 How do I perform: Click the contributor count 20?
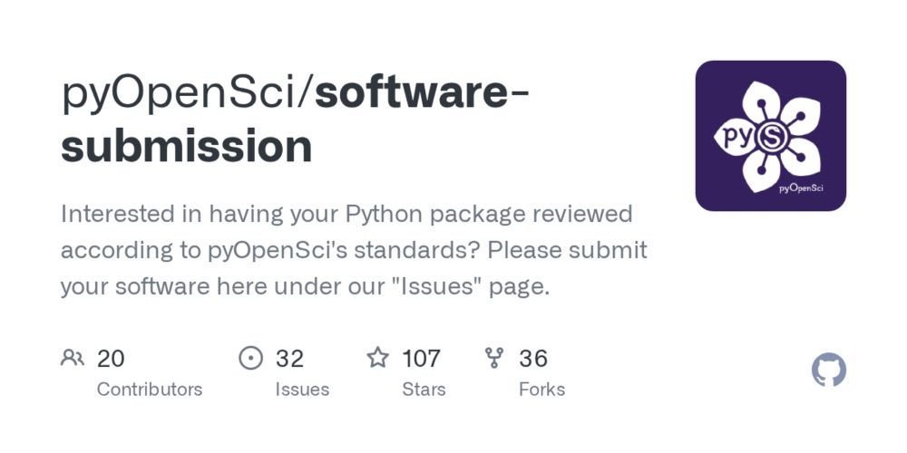[x=111, y=359]
